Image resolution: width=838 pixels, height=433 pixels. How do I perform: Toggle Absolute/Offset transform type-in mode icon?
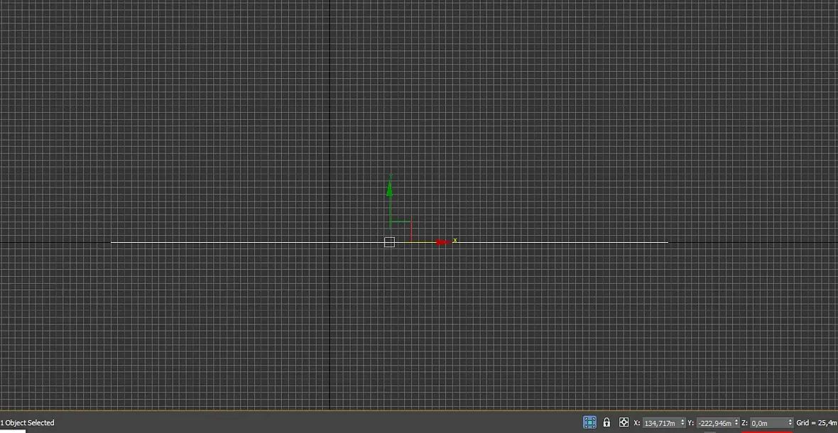624,422
